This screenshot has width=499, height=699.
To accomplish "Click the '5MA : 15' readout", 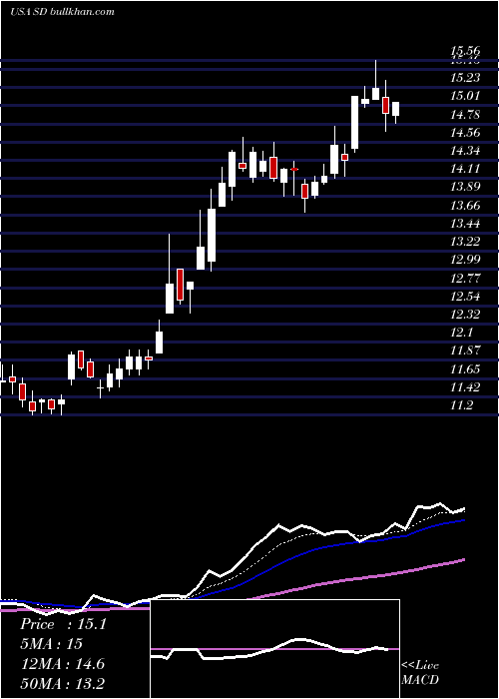I will [51, 644].
